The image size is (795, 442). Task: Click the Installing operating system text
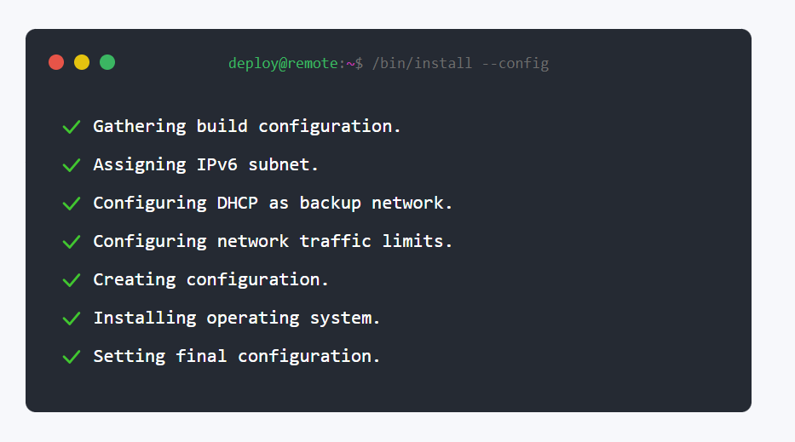(236, 318)
